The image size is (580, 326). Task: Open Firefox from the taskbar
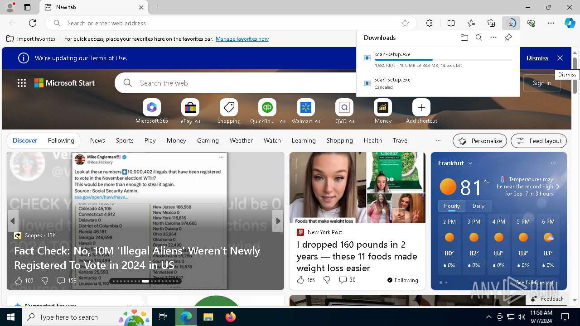tap(231, 317)
